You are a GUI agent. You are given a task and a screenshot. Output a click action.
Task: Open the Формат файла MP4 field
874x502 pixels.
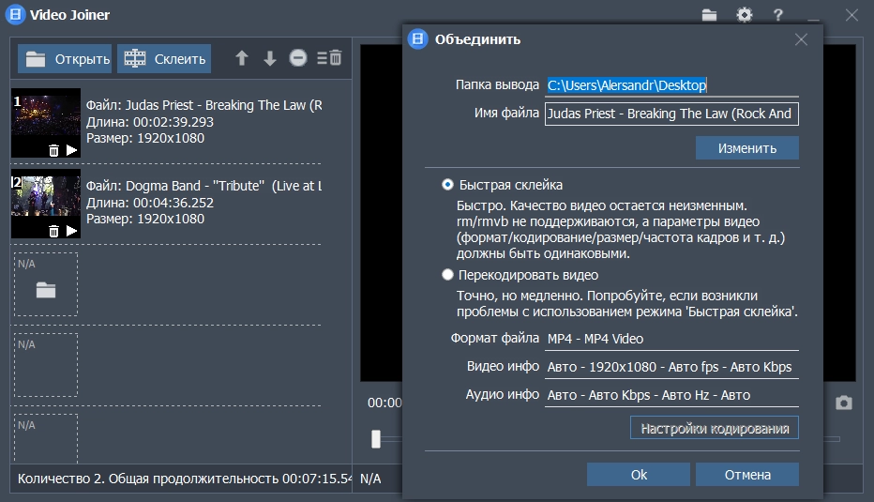pos(671,339)
